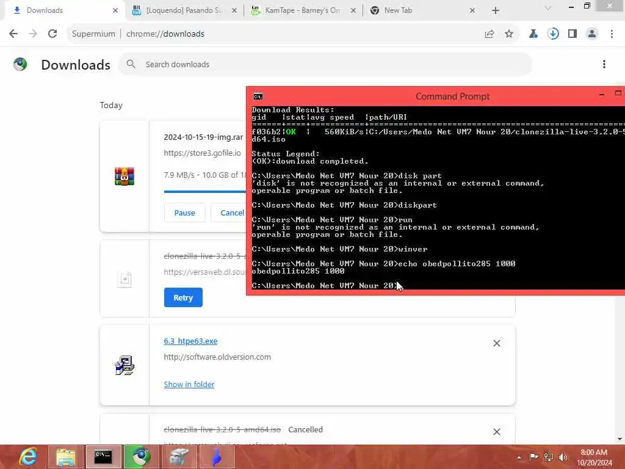Switch to the KamTape Barney's tab
Image resolution: width=625 pixels, height=469 pixels.
click(x=302, y=10)
